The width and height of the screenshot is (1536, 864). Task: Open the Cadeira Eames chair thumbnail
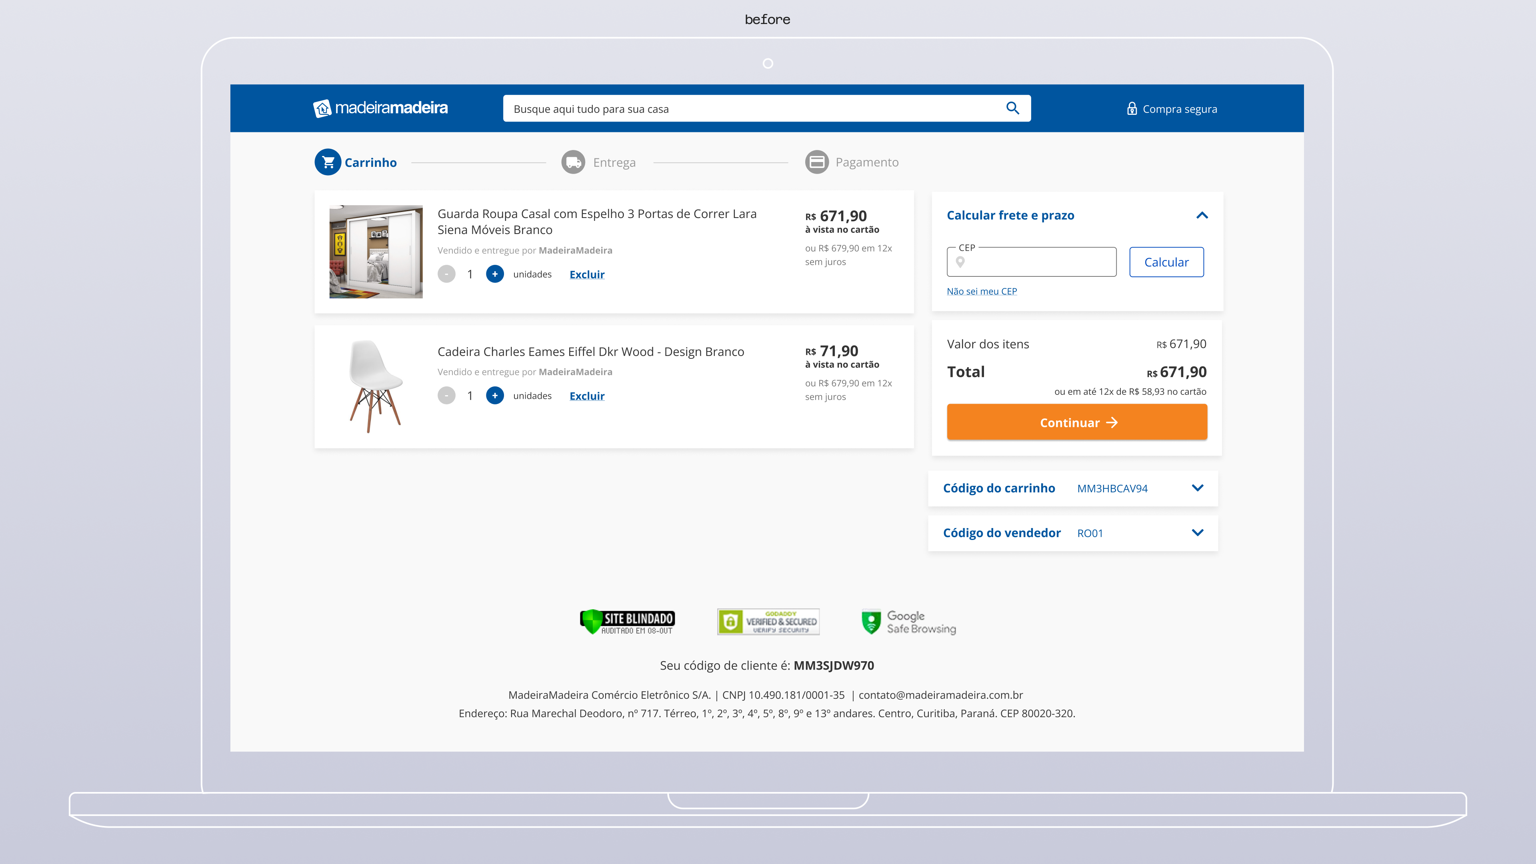376,386
